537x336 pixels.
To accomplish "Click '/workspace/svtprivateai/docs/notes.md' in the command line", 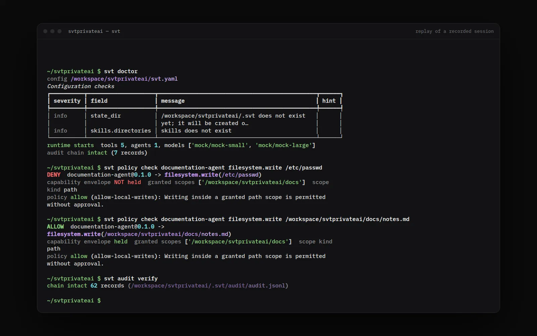I will coord(347,219).
